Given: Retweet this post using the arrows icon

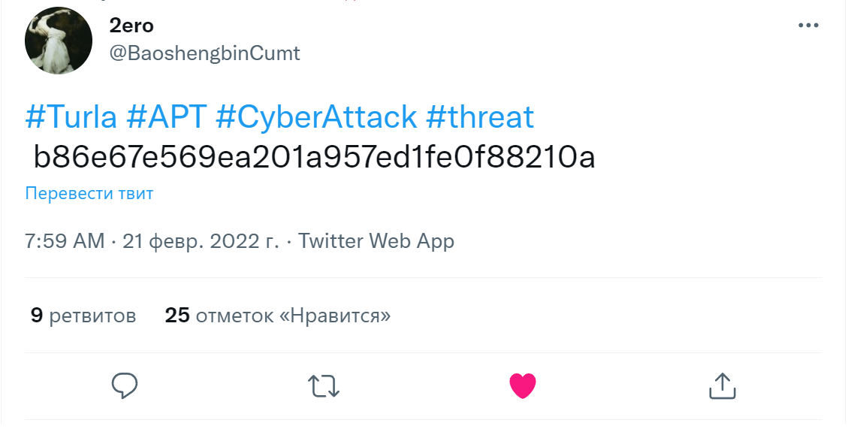Looking at the screenshot, I should point(324,385).
